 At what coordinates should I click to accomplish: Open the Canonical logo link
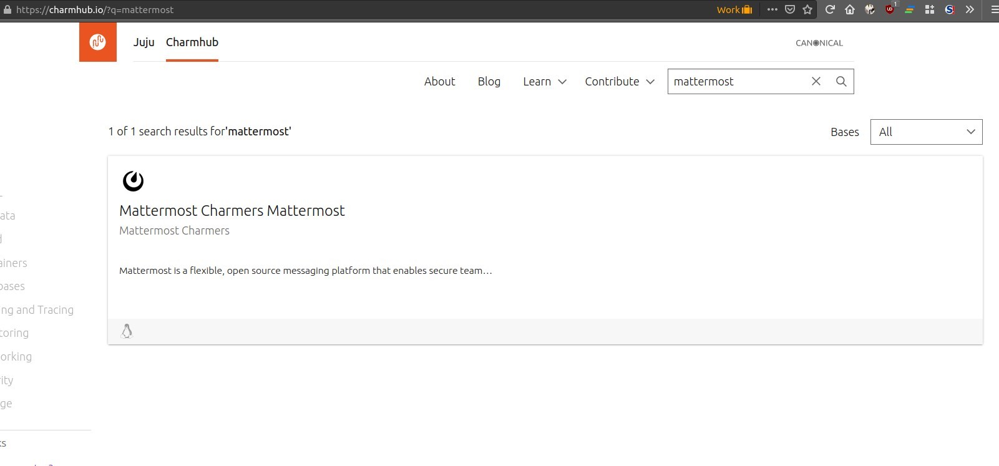(819, 43)
